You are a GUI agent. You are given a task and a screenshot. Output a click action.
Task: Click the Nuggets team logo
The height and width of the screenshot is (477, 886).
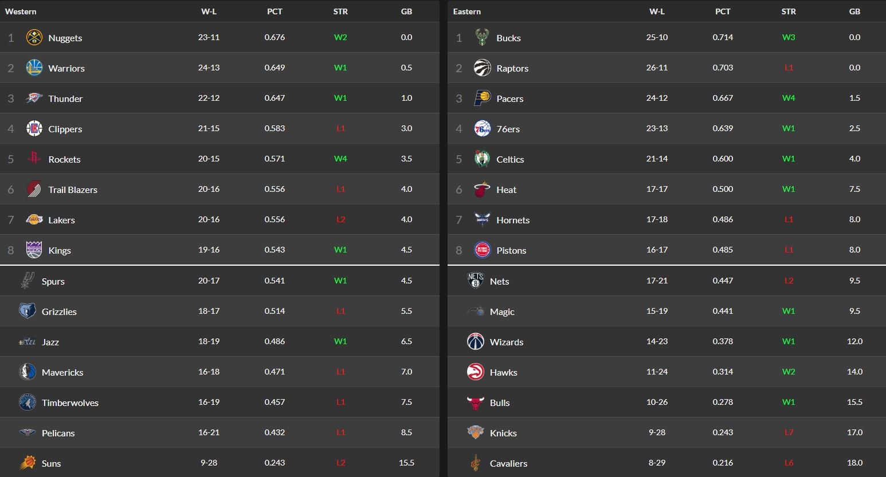(34, 38)
